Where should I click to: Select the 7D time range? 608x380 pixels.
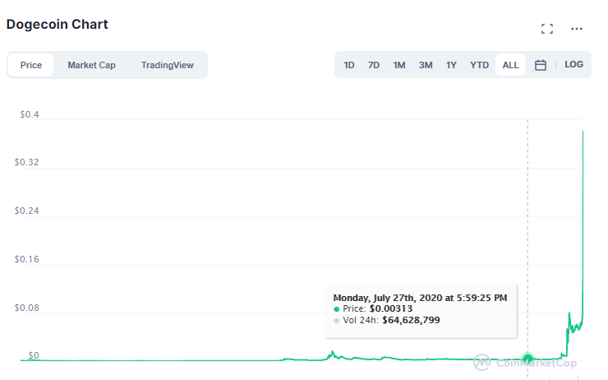pos(374,65)
